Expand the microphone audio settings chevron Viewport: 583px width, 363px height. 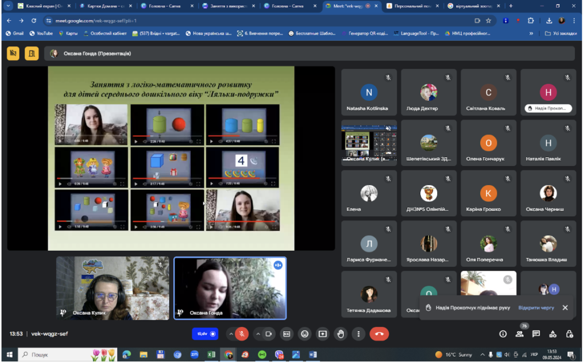(231, 334)
